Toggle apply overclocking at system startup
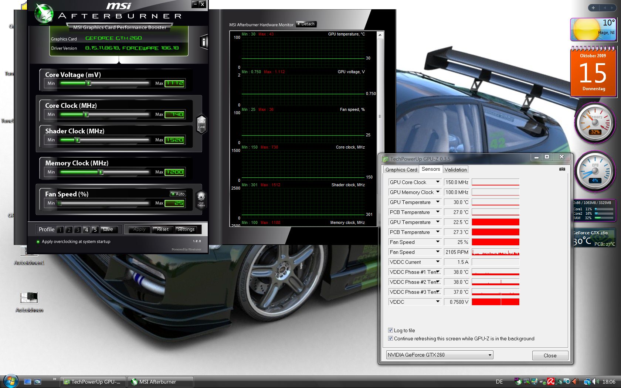The width and height of the screenshot is (621, 388). click(x=74, y=242)
